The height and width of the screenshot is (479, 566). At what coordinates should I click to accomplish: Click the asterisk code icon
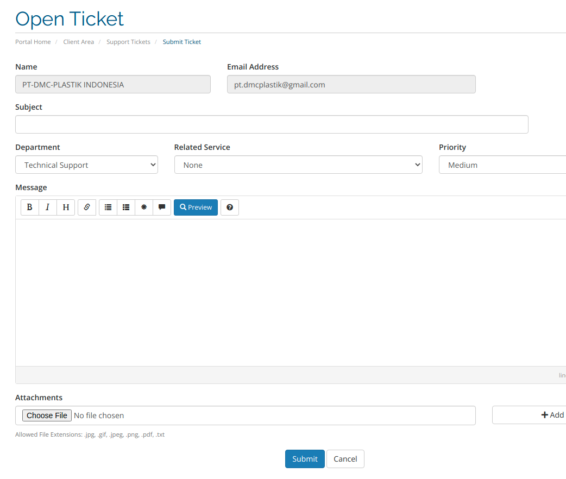click(144, 207)
